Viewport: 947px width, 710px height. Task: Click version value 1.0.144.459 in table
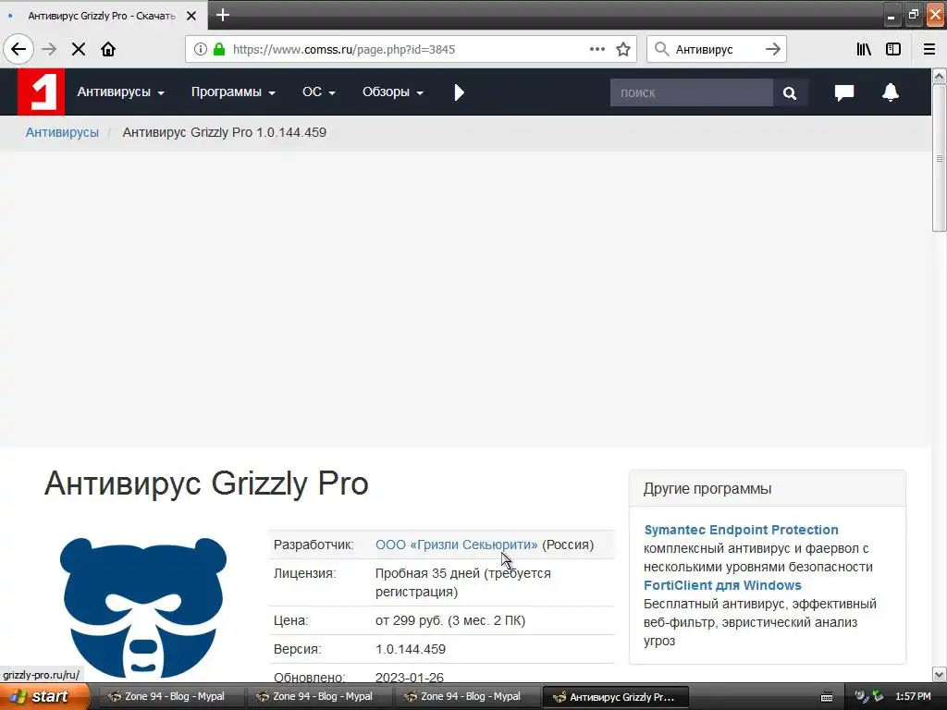(x=411, y=649)
